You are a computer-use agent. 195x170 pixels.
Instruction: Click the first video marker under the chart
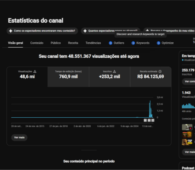point(145,120)
